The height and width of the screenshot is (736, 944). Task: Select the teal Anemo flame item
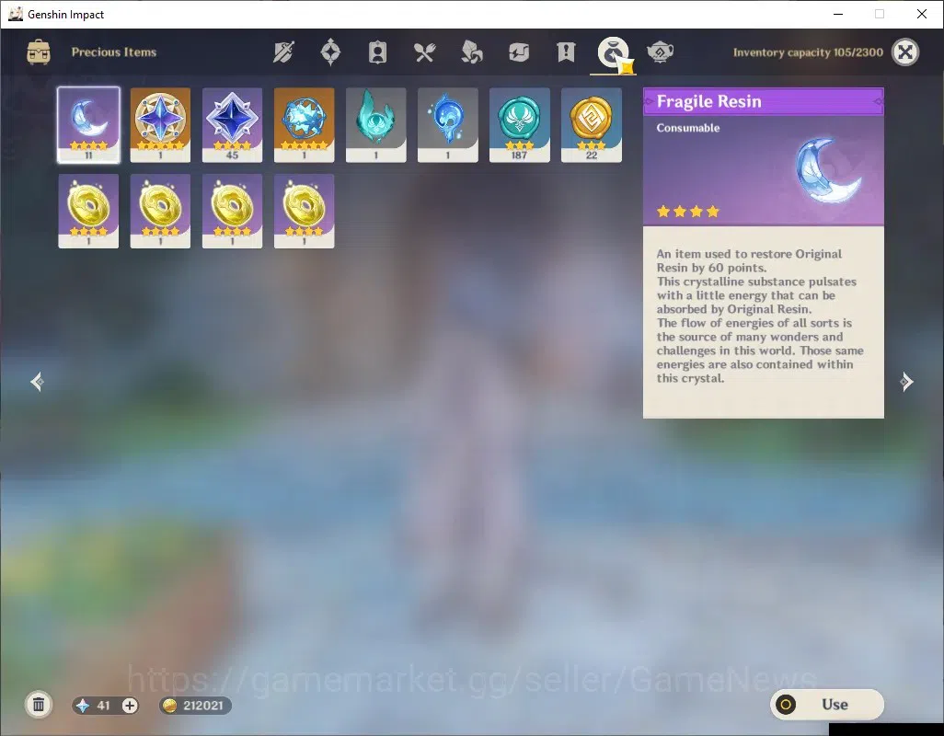(375, 125)
